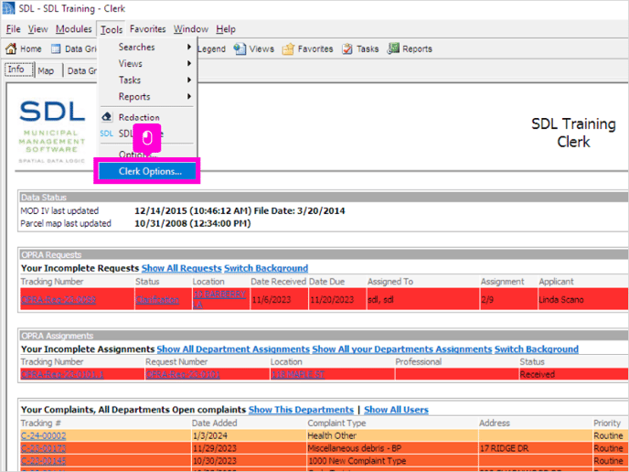Click the Date Due value 11/20/2023
The height and width of the screenshot is (472, 629).
pos(332,300)
